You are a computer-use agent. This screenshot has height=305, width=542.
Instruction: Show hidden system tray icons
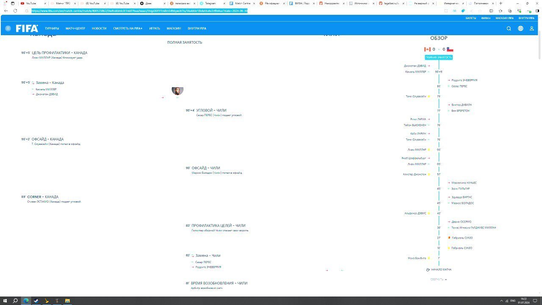[x=501, y=301]
